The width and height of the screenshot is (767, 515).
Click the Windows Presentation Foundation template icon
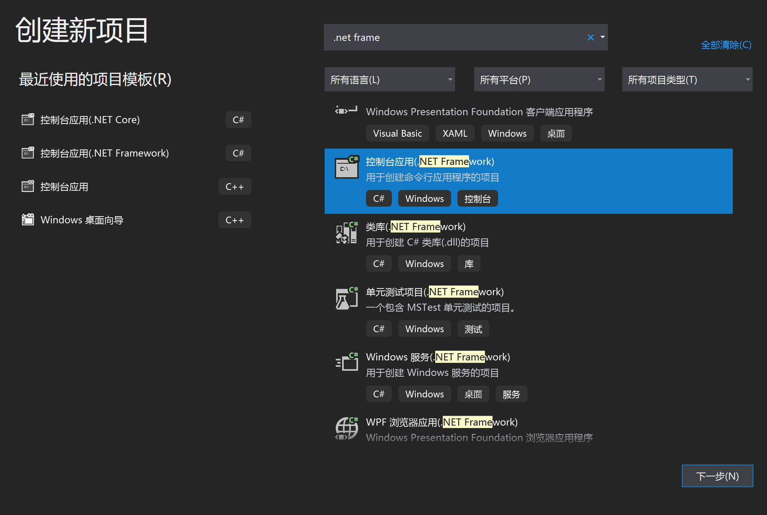346,110
